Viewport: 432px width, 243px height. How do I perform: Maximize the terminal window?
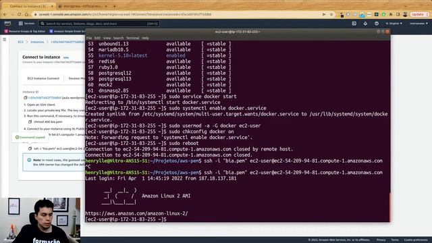click(x=383, y=32)
